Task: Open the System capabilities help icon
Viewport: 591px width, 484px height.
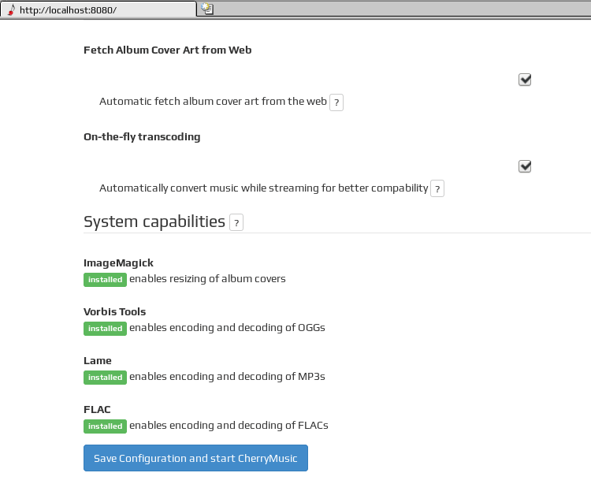Action: (236, 222)
